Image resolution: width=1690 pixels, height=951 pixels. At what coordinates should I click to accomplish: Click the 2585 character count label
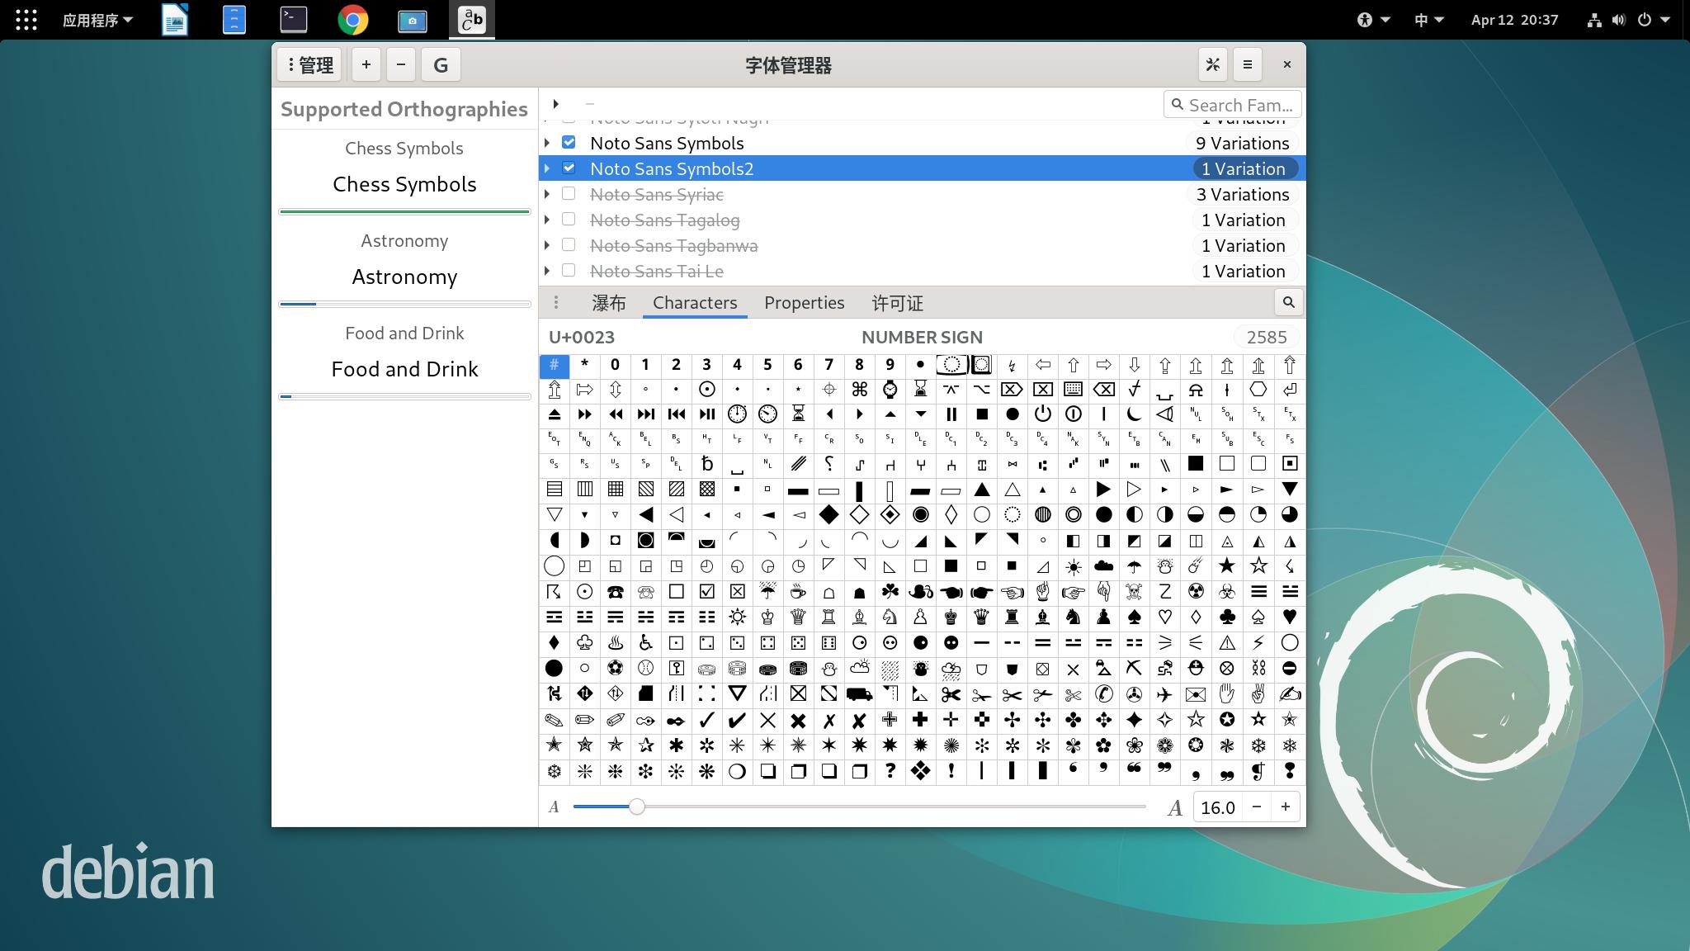(x=1267, y=337)
